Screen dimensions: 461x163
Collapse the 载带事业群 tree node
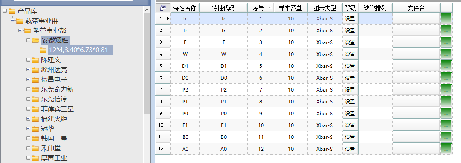[x=12, y=21]
